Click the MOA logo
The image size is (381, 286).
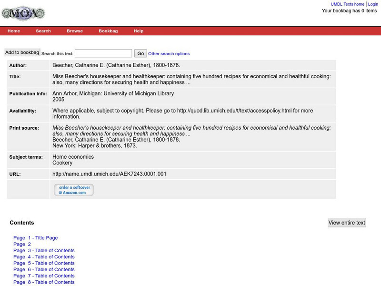23,13
